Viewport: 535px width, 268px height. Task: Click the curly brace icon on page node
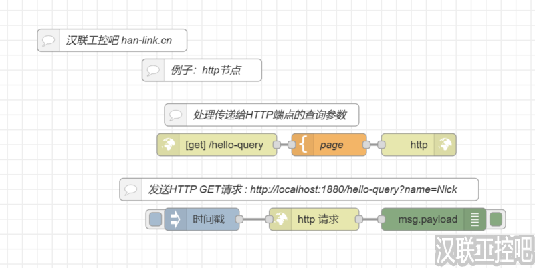(302, 145)
